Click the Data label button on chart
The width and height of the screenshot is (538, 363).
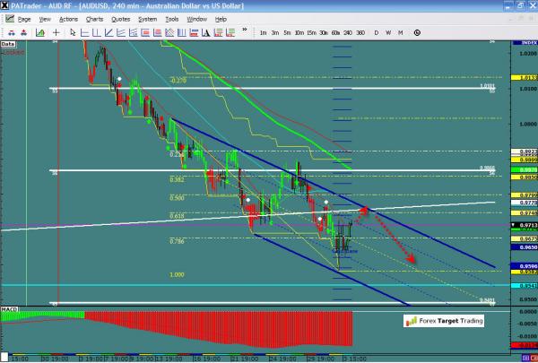point(8,43)
